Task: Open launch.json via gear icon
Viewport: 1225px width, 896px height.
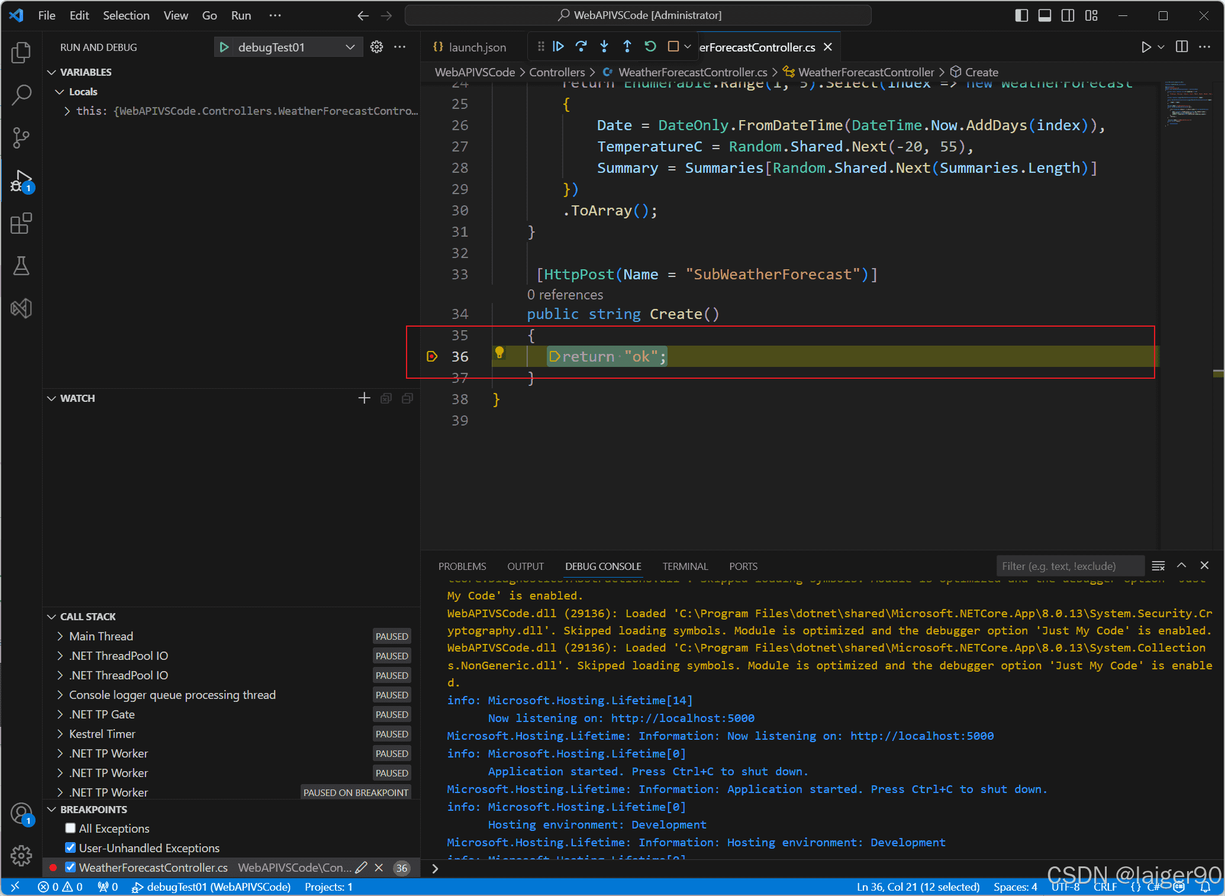Action: (x=376, y=47)
